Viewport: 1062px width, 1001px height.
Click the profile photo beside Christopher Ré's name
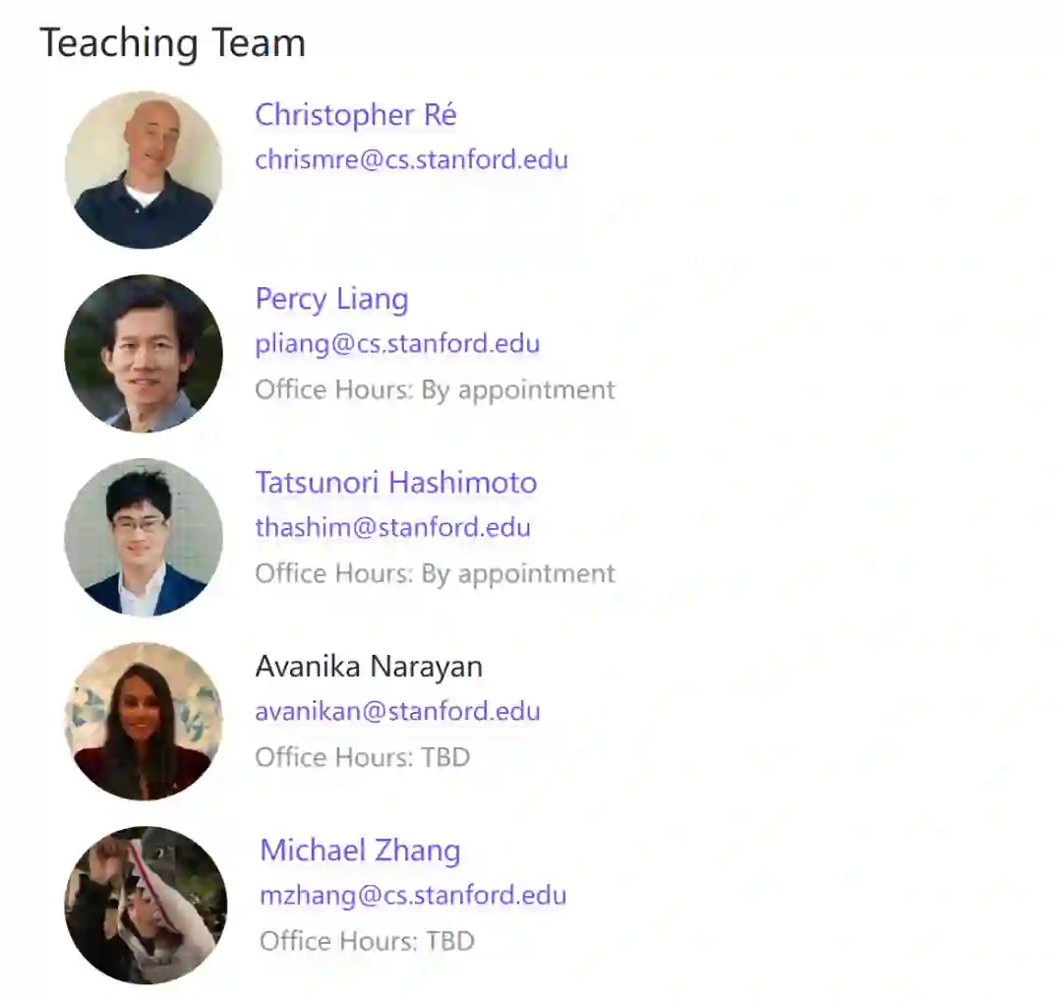coord(144,169)
